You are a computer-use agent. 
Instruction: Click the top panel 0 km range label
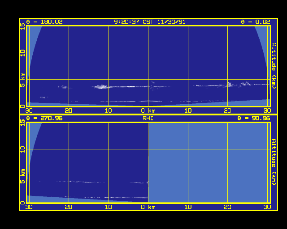(x=148, y=110)
